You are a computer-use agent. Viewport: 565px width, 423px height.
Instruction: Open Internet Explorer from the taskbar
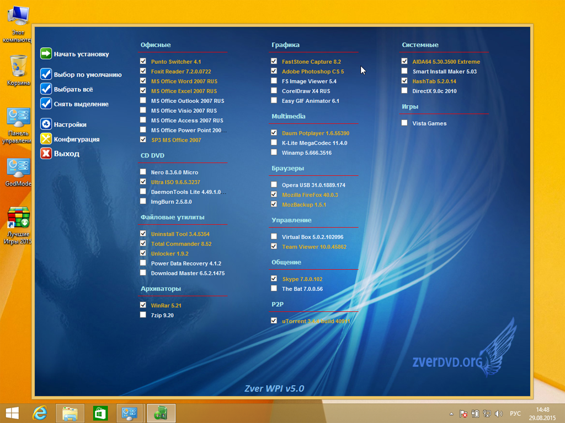[x=40, y=413]
